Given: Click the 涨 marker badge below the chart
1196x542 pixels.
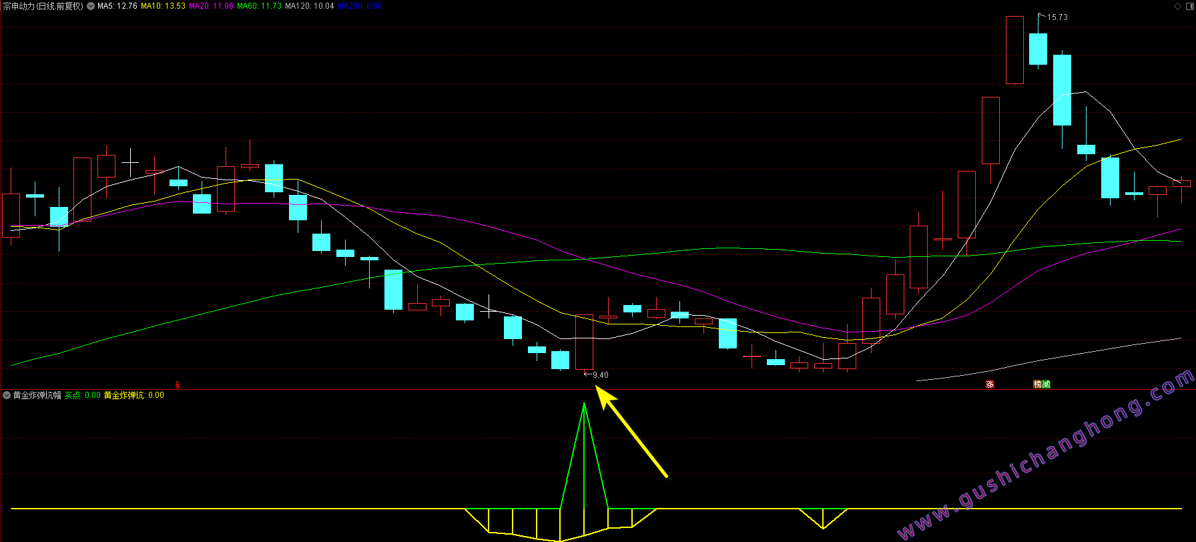Looking at the screenshot, I should [x=990, y=384].
